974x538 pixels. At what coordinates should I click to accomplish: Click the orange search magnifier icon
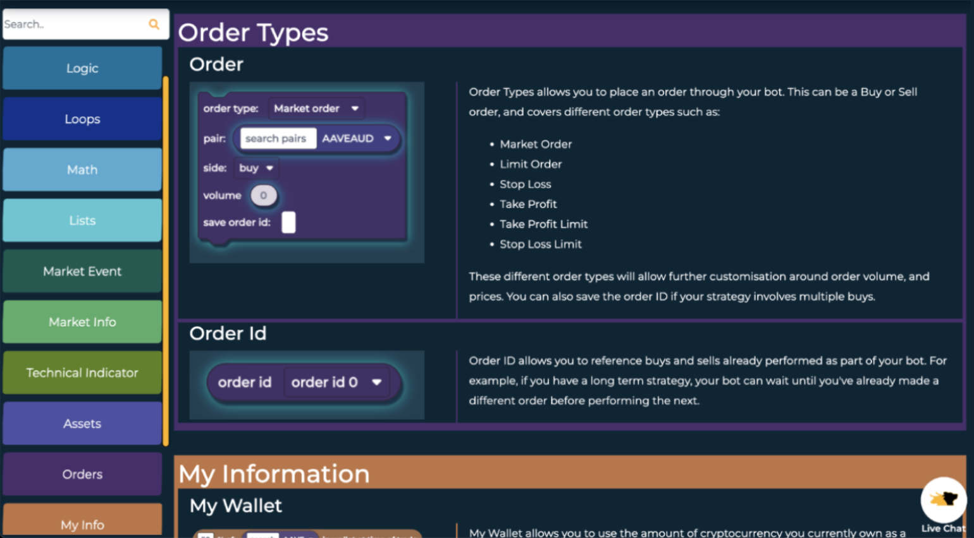click(154, 24)
